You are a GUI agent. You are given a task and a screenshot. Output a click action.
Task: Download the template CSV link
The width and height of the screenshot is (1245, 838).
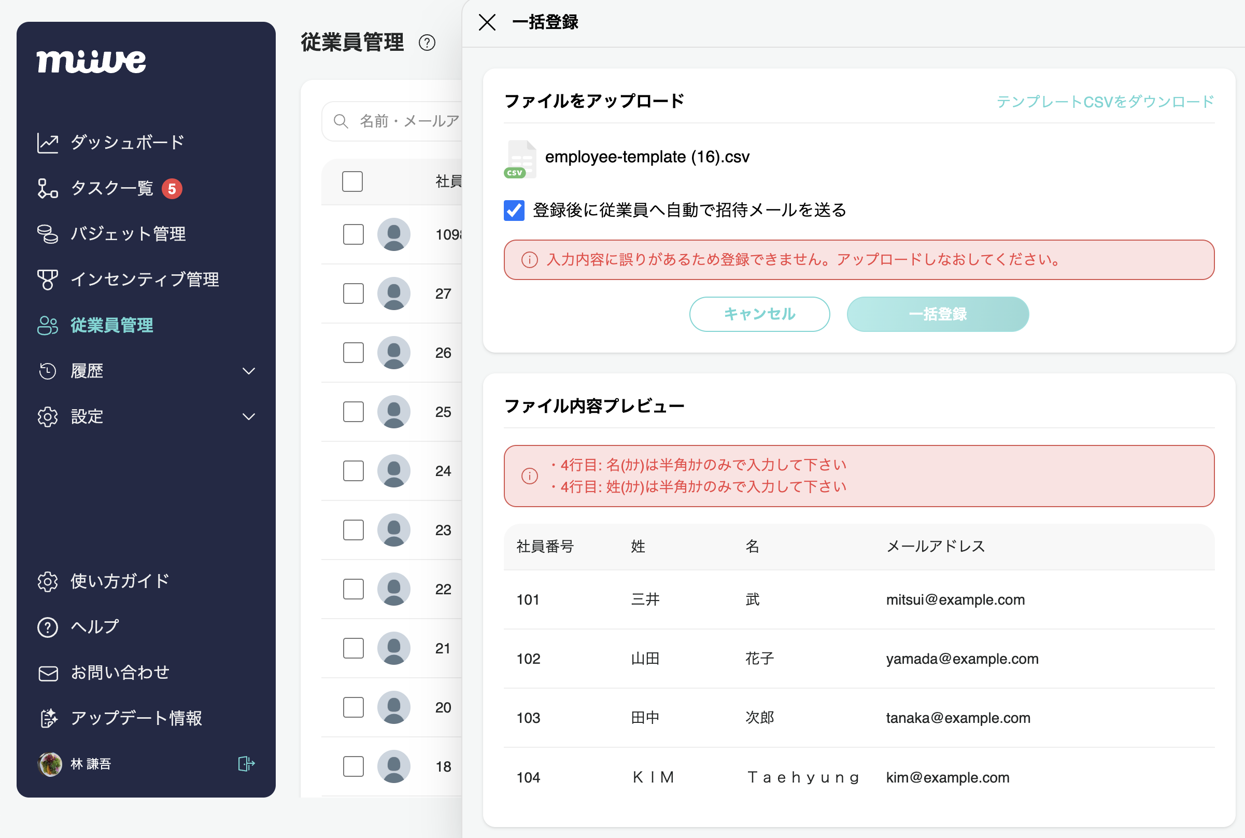tap(1105, 101)
